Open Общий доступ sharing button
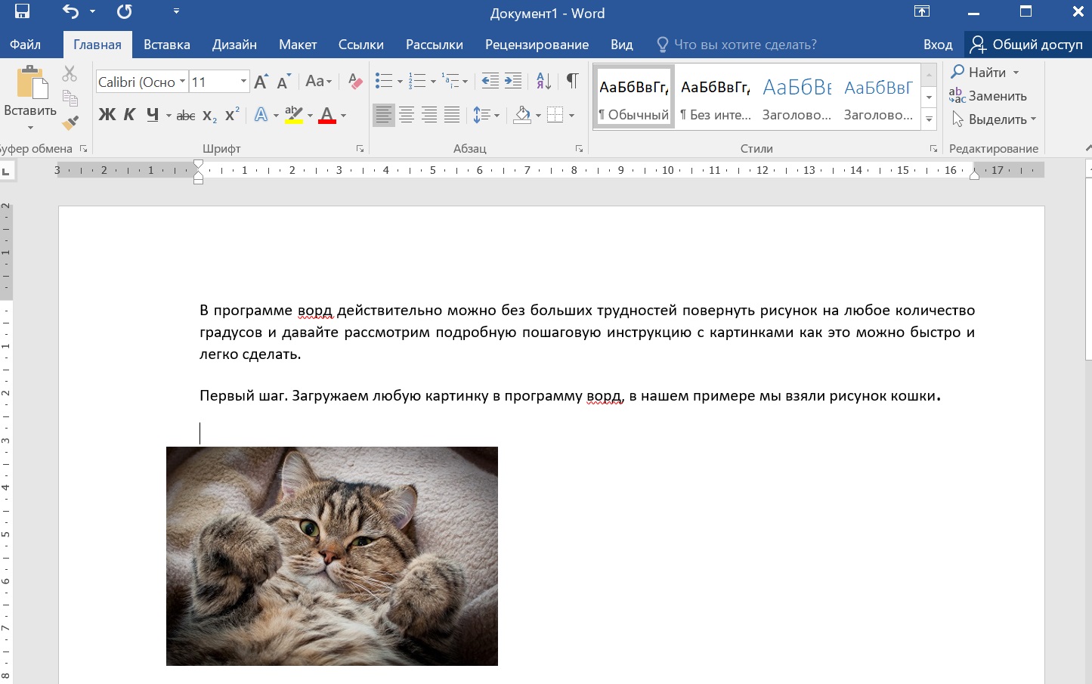 tap(1026, 45)
